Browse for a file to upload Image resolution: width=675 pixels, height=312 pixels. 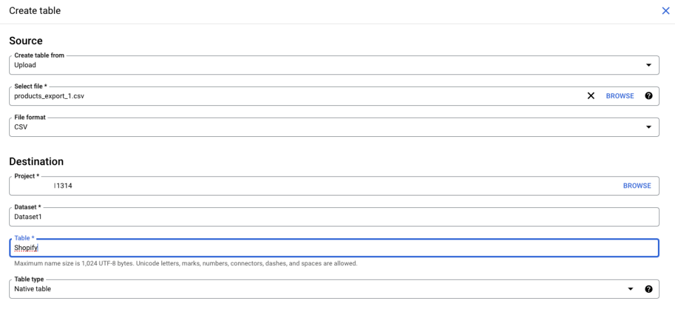[620, 96]
